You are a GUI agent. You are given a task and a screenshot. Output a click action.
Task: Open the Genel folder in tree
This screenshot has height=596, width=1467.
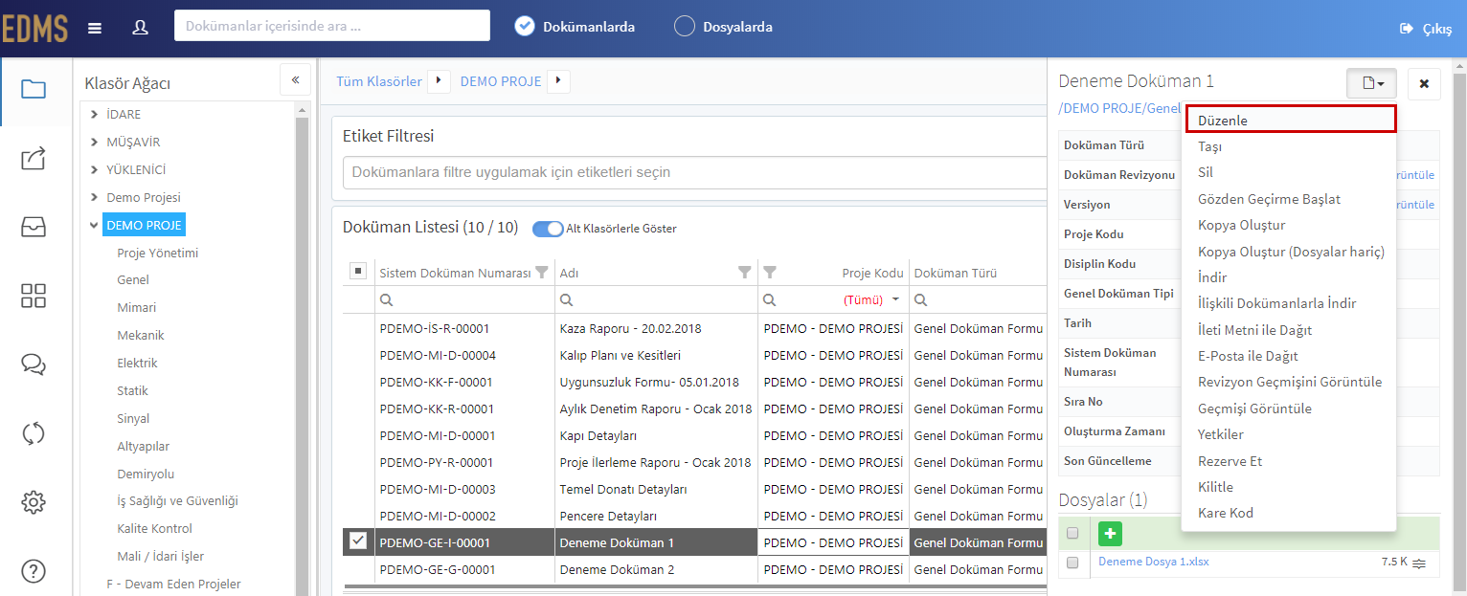click(x=133, y=280)
